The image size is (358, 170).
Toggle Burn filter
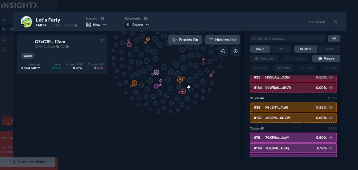307,68
